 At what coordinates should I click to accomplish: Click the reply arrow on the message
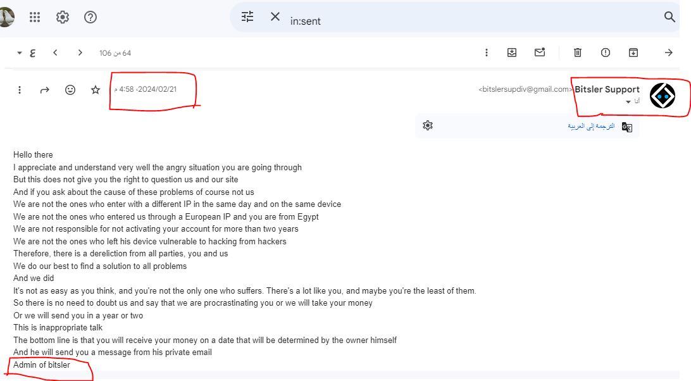pos(45,90)
